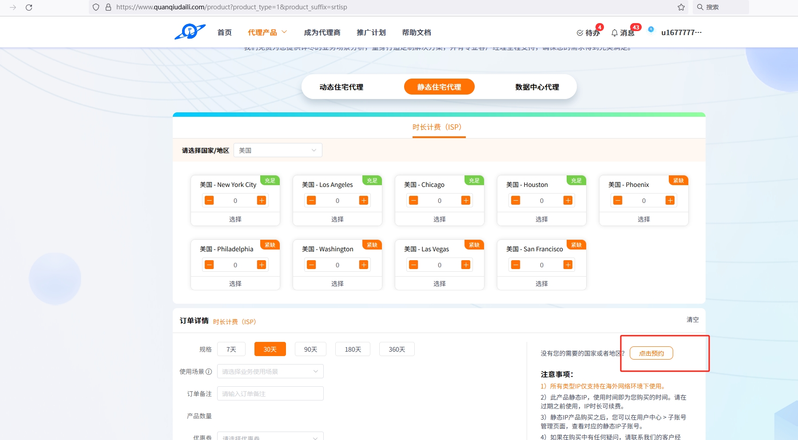This screenshot has height=440, width=798.
Task: Reload the page using the refresh icon
Action: coord(29,7)
